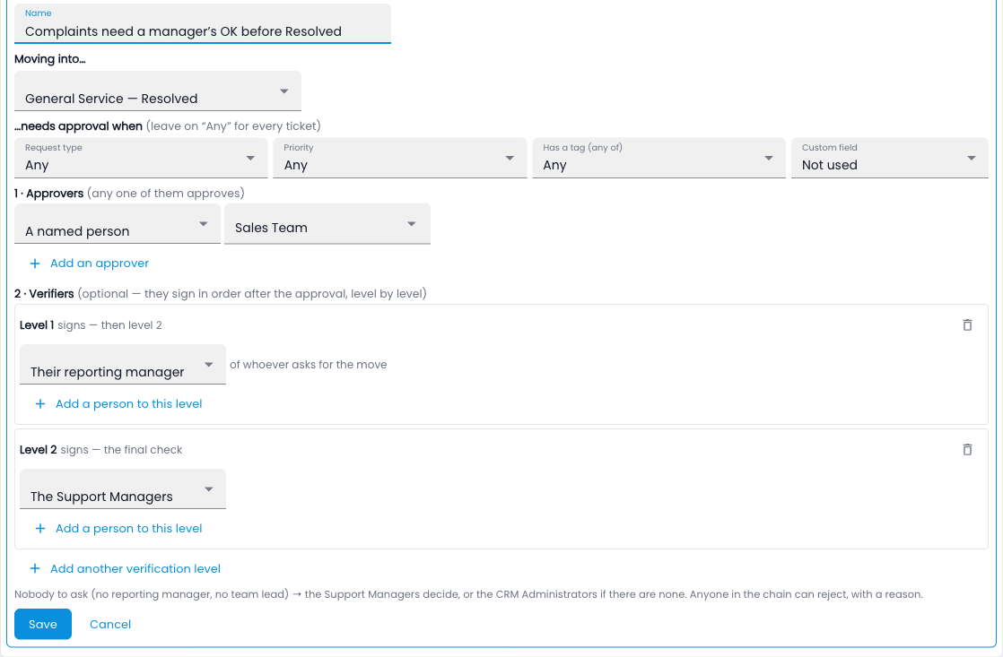Screen dimensions: 1003x657
Task: Click the 'Nobody to ask' fallback note text
Action: point(468,594)
